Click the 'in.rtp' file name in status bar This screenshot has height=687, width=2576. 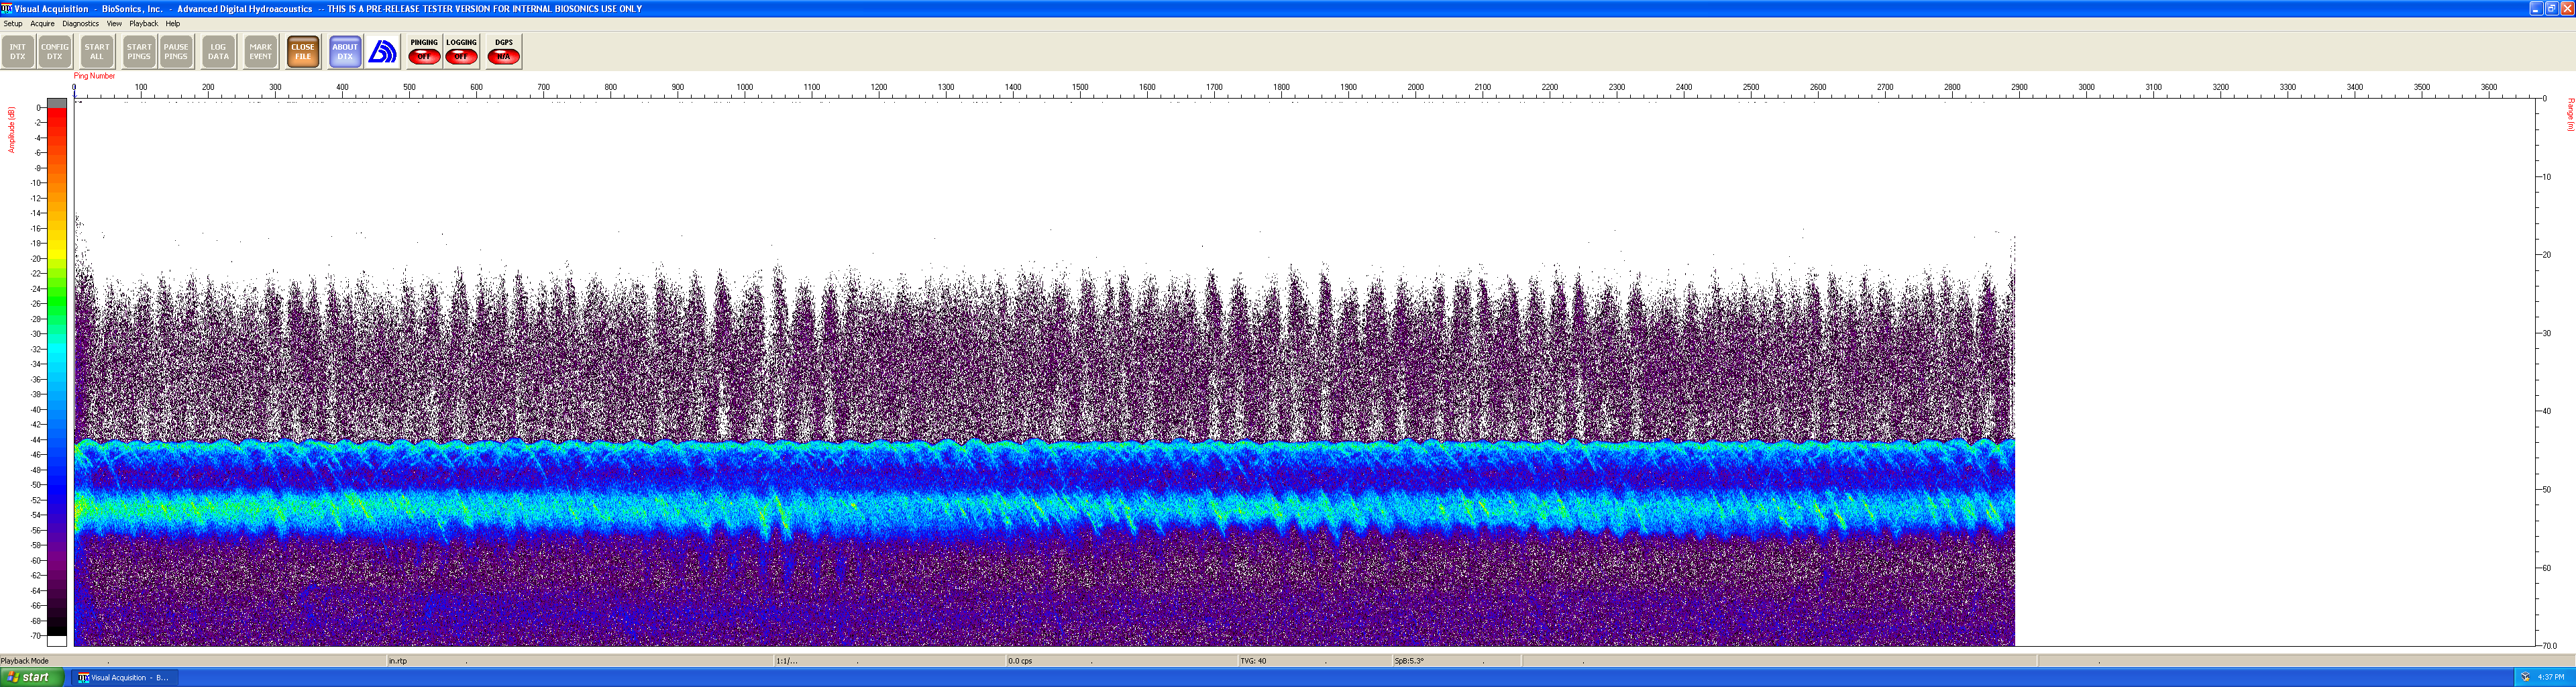coord(398,661)
